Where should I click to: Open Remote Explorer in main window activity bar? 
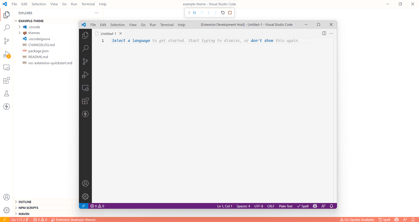pyautogui.click(x=7, y=68)
